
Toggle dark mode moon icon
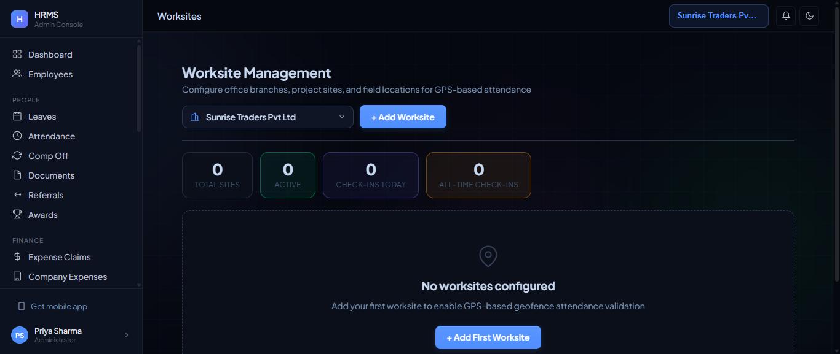(809, 16)
